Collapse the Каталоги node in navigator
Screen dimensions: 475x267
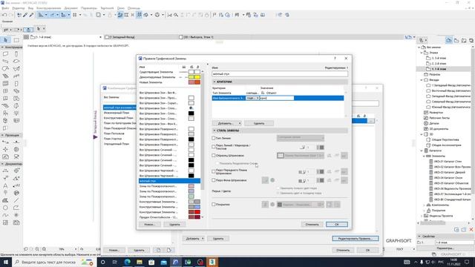[x=422, y=151]
